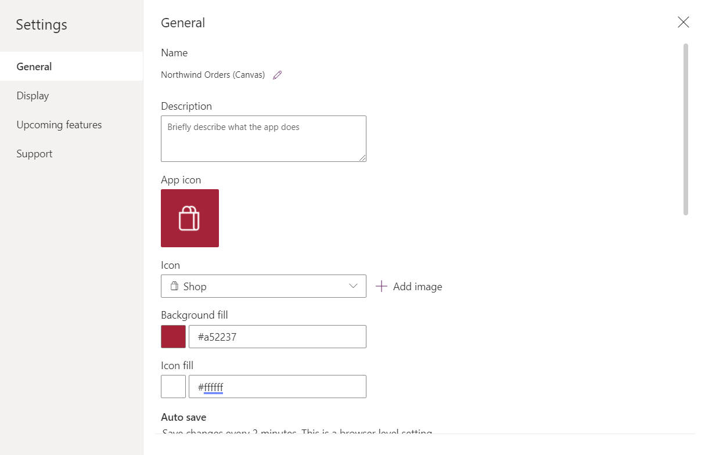Click the pencil icon to edit app name
The height and width of the screenshot is (455, 705).
277,75
